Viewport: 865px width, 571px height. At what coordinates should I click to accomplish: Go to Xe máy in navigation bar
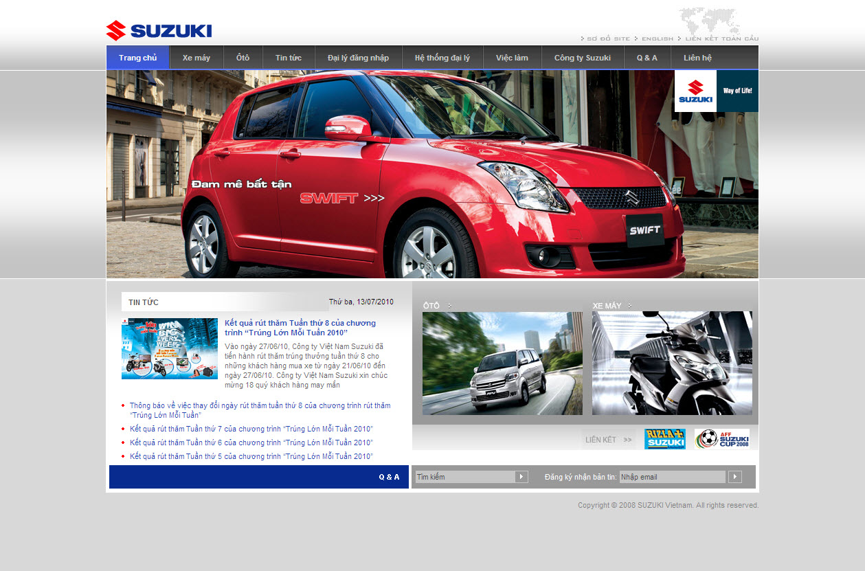tap(196, 58)
